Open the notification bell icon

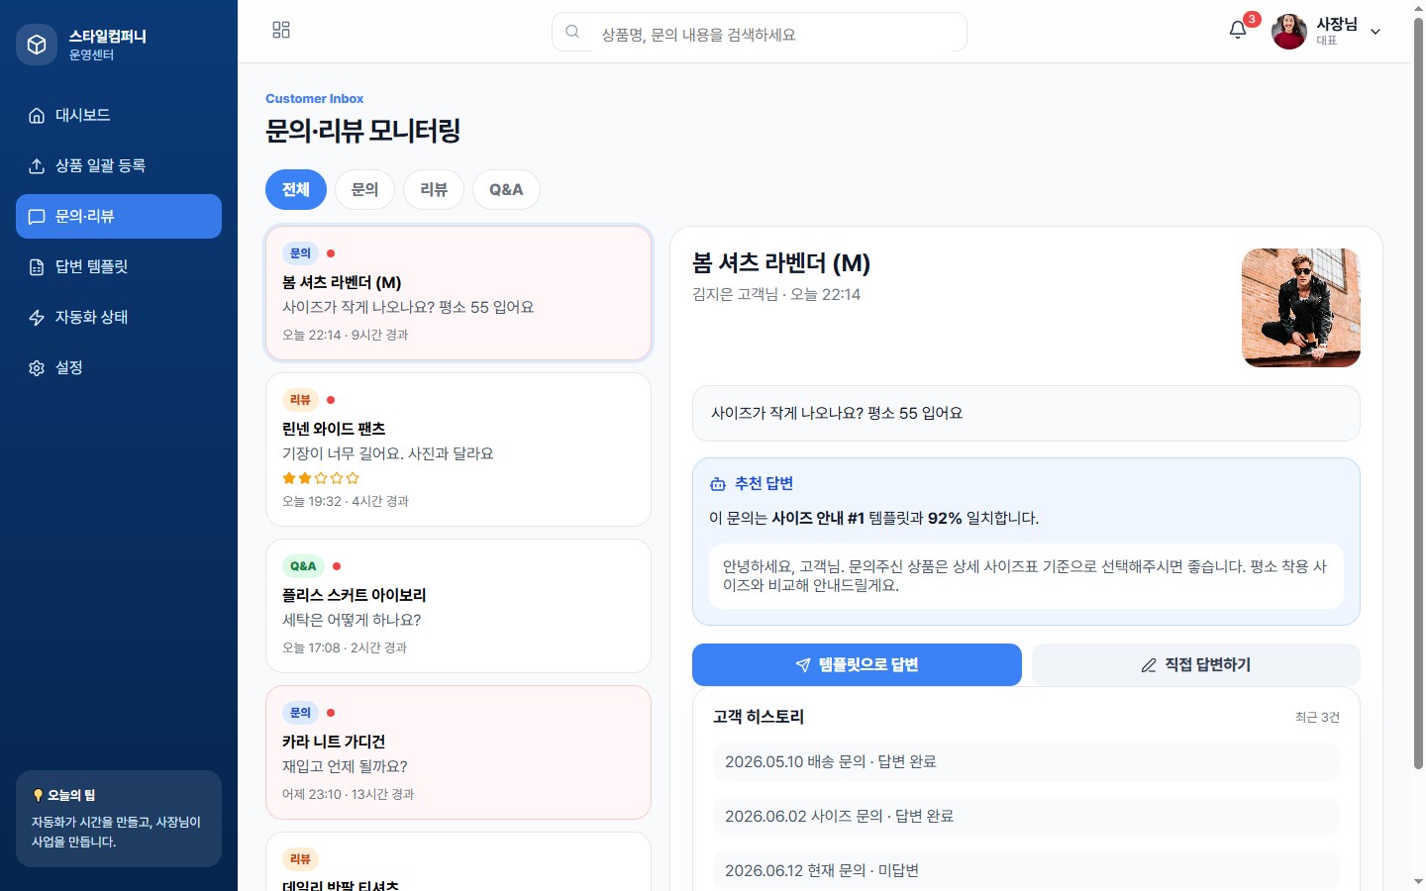[1238, 30]
